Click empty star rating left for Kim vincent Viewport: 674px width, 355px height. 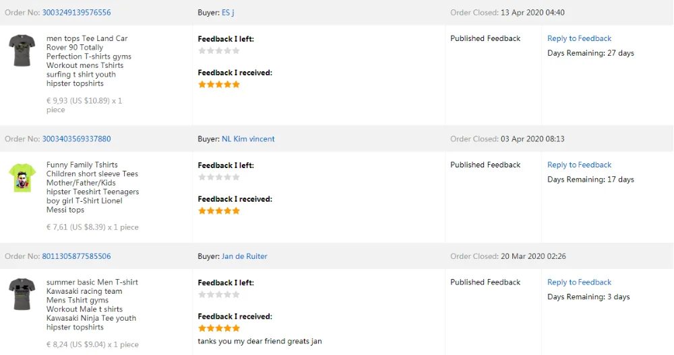pyautogui.click(x=218, y=177)
